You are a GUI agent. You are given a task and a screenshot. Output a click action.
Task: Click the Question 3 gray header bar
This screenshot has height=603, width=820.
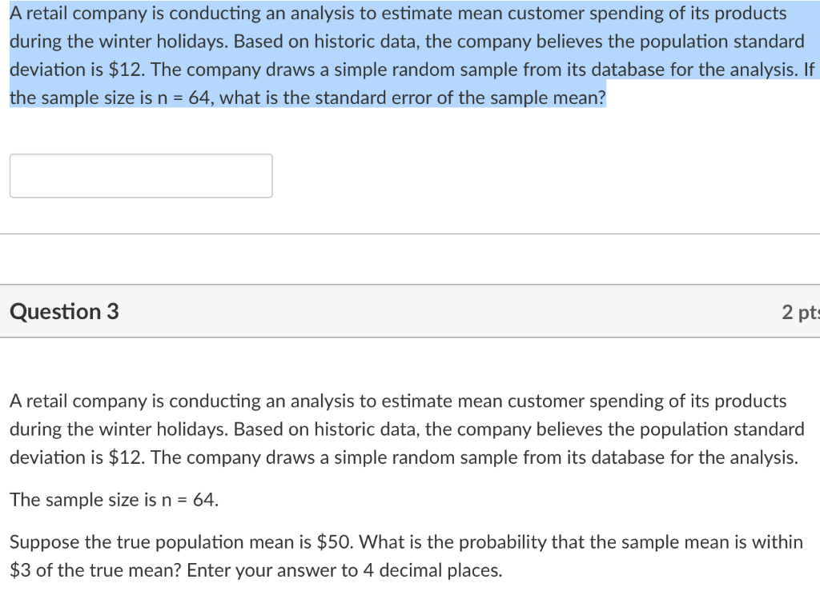pos(400,311)
